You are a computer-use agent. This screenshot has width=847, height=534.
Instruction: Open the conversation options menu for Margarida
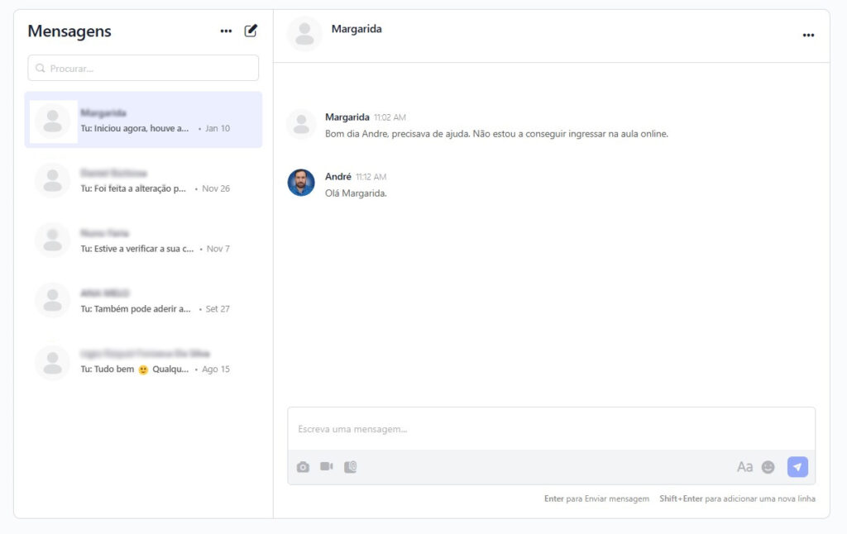(x=808, y=35)
